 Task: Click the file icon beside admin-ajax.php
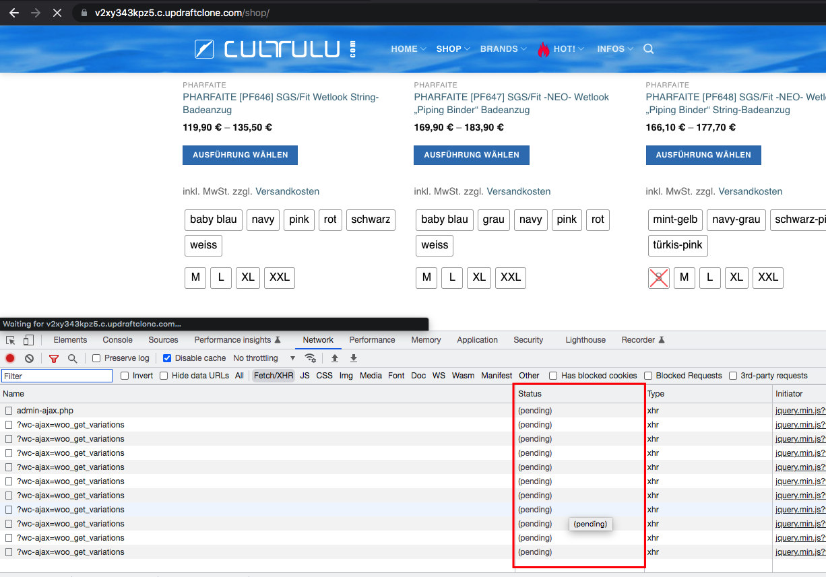point(9,411)
